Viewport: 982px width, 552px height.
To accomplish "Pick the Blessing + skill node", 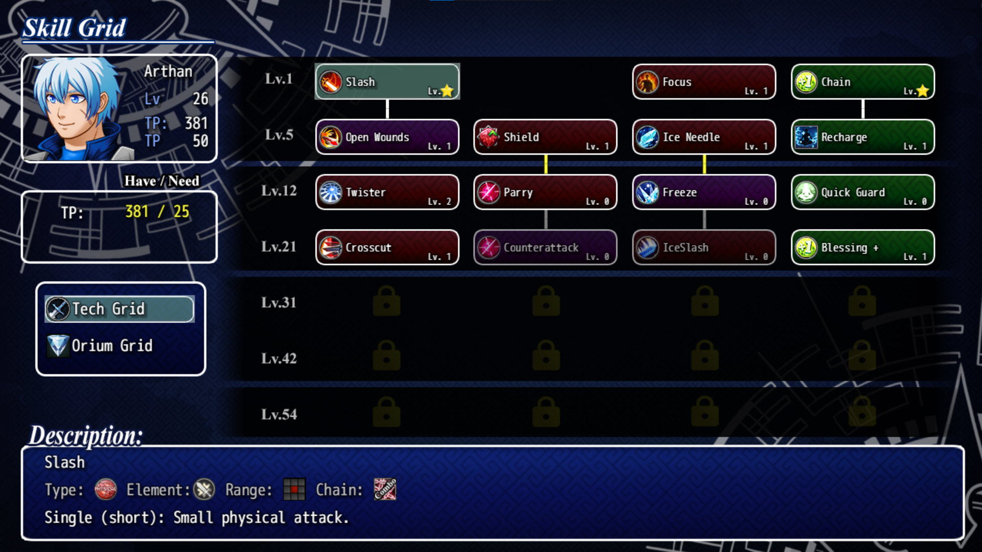I will (x=863, y=248).
